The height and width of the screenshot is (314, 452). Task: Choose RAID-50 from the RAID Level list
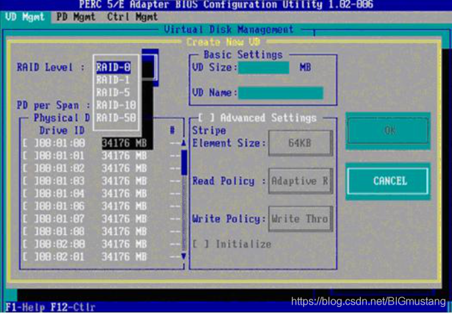116,118
